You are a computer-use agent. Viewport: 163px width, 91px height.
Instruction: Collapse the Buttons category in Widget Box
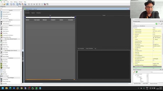pyautogui.click(x=1, y=25)
